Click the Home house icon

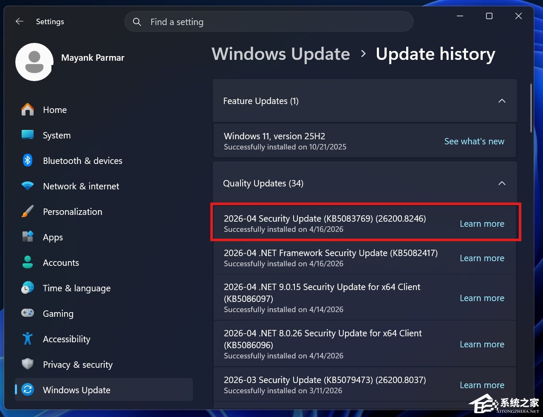[28, 110]
